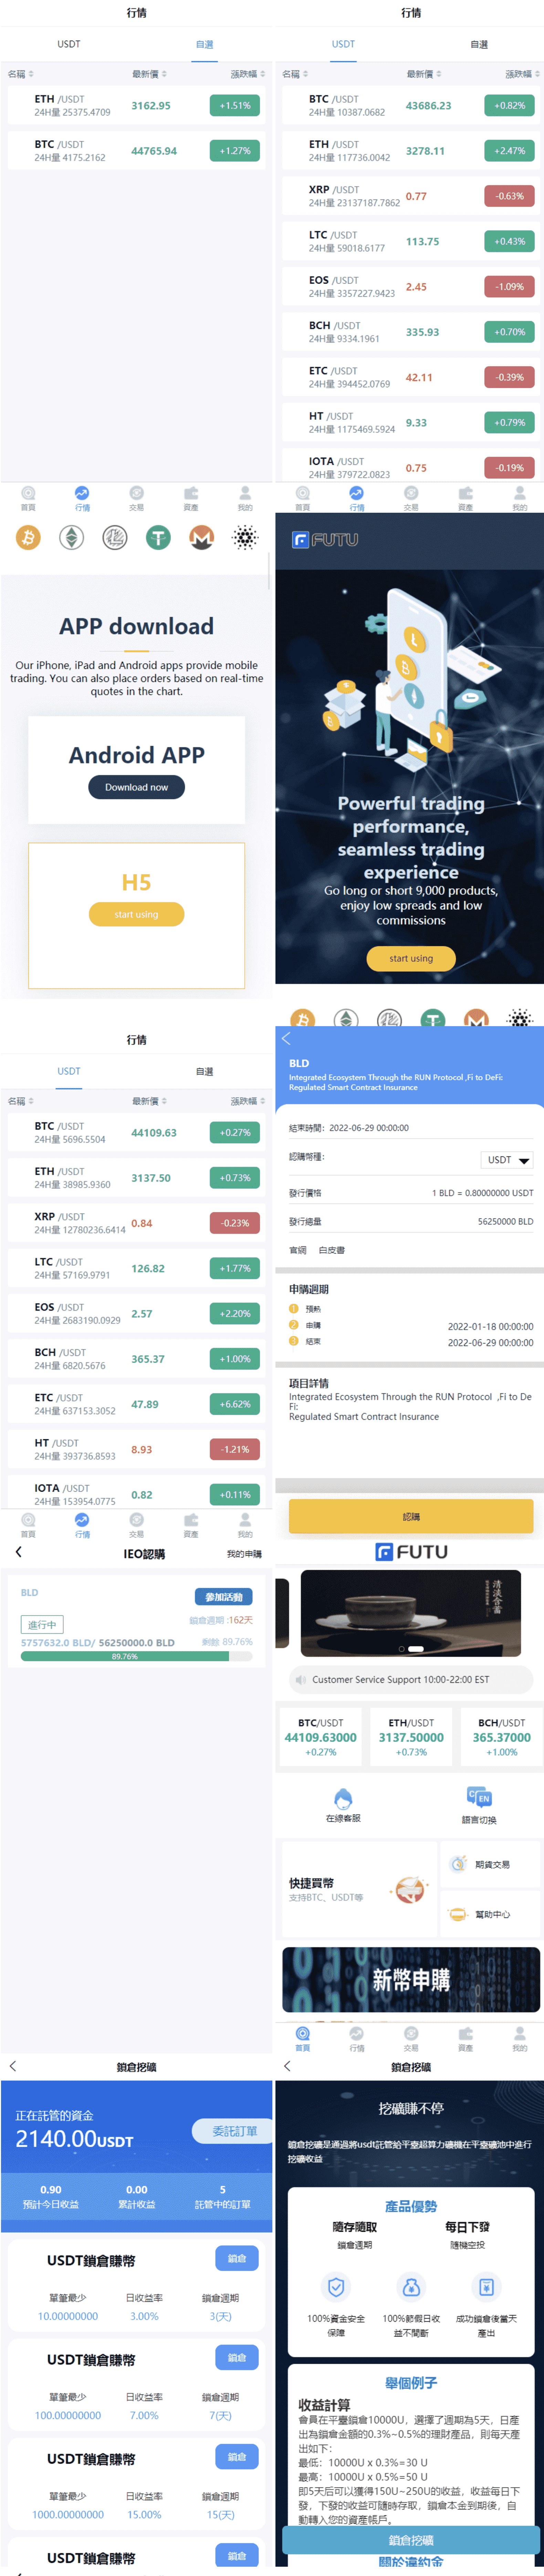Open 我的申購 link on IEO認購 page

click(x=244, y=1554)
